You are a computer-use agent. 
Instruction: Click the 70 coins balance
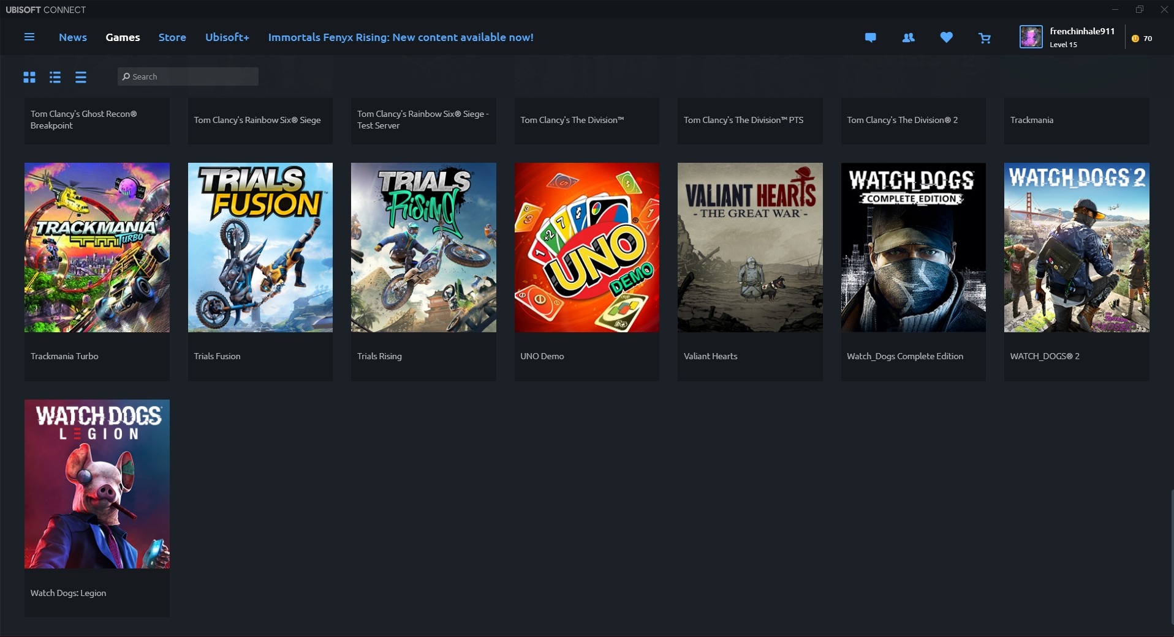coord(1148,39)
